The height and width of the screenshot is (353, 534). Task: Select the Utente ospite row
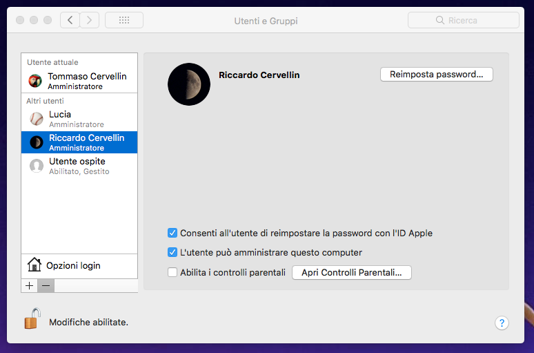(79, 166)
